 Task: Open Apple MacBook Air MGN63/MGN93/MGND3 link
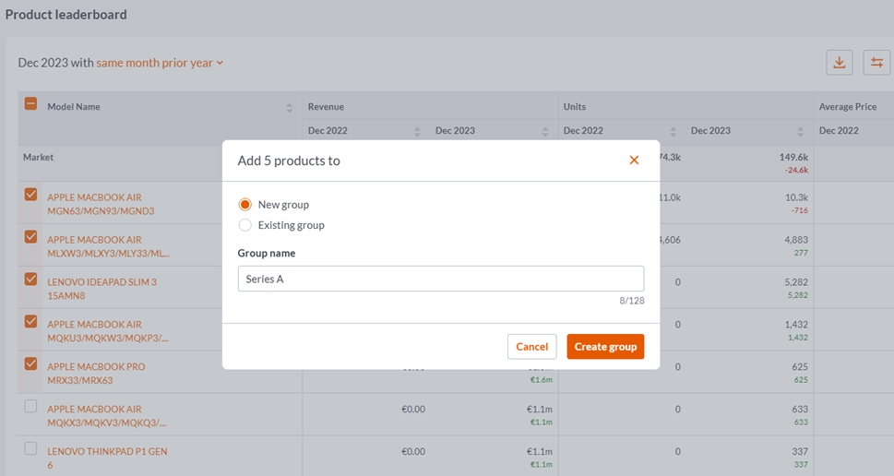101,204
